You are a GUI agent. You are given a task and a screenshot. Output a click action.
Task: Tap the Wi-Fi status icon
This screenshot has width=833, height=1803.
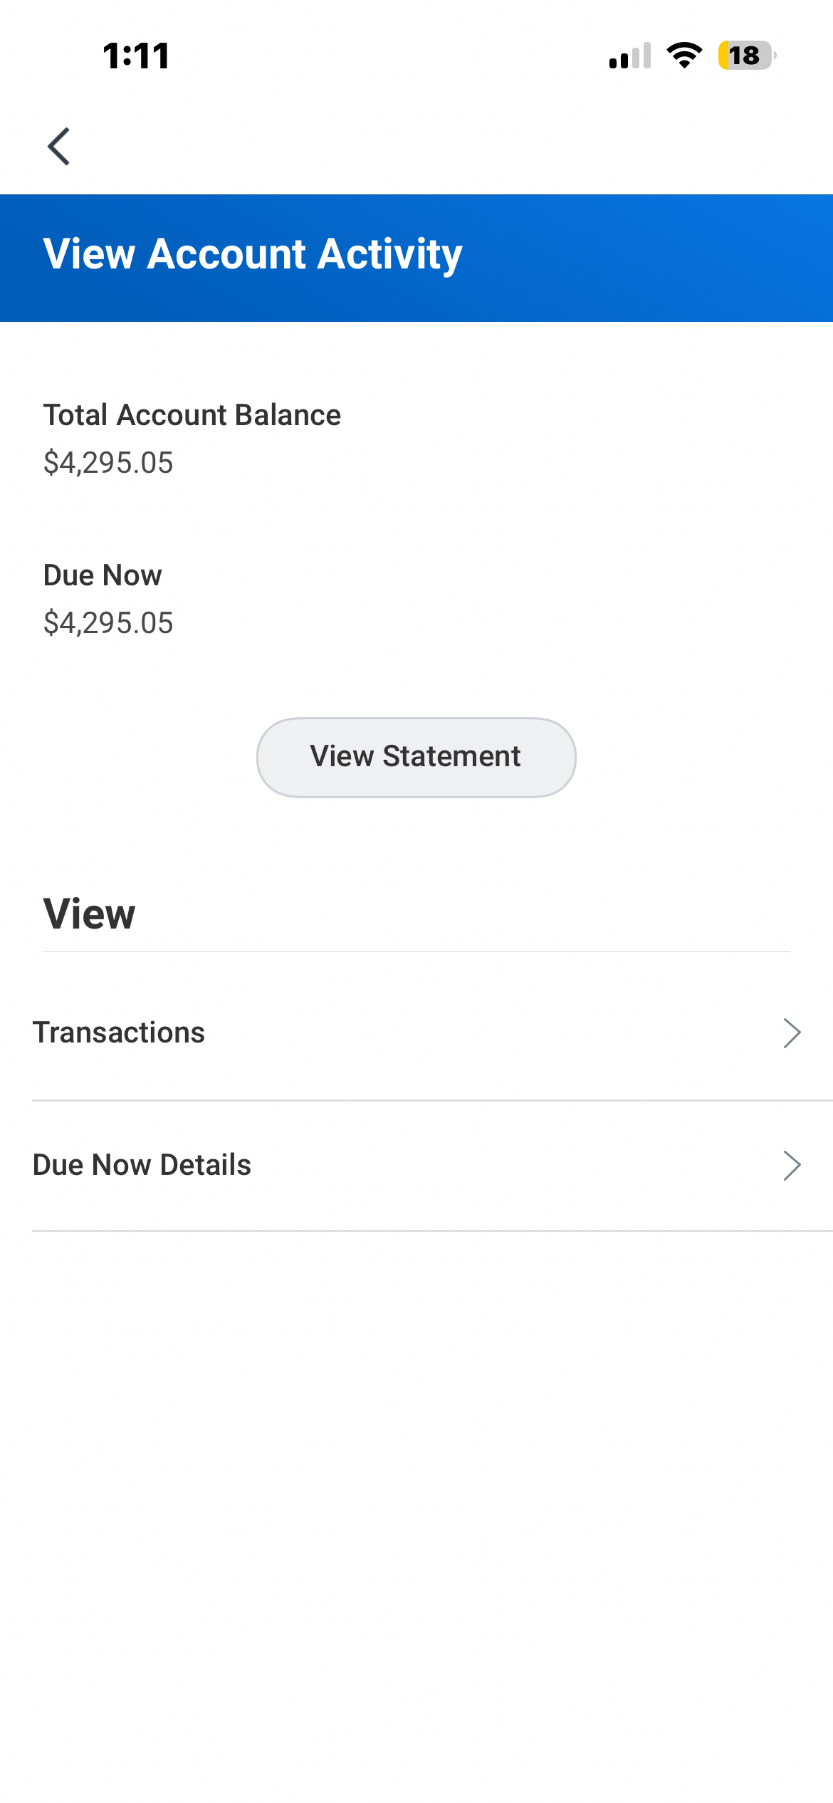click(684, 56)
